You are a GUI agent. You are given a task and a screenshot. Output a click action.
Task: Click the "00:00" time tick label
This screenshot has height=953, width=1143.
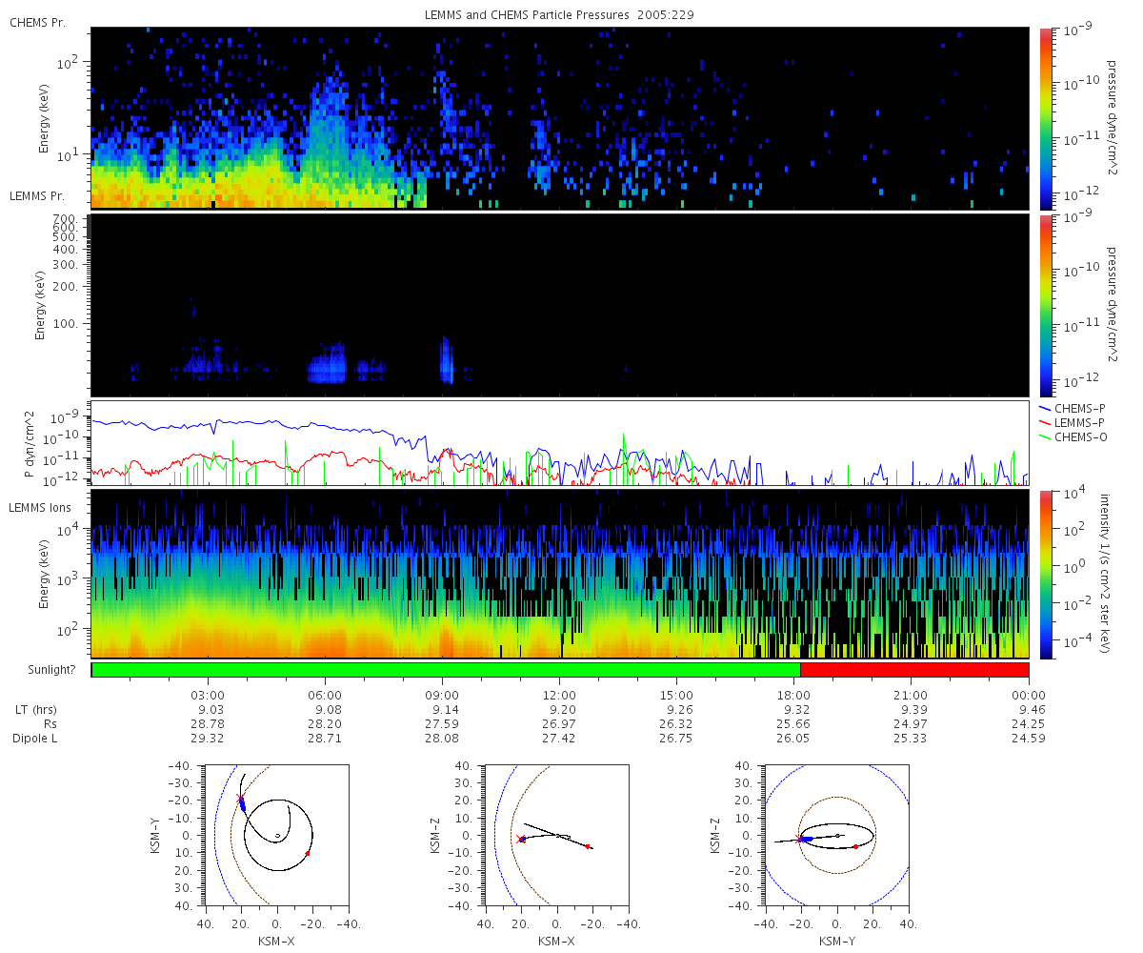1029,696
